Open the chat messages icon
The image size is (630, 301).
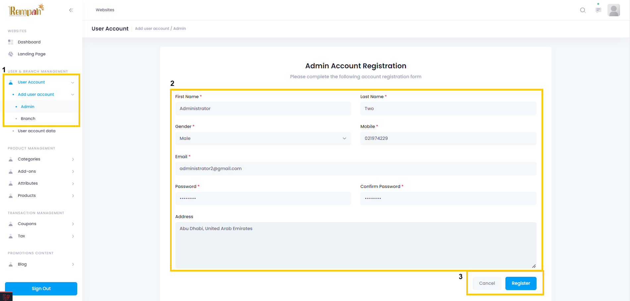point(598,10)
